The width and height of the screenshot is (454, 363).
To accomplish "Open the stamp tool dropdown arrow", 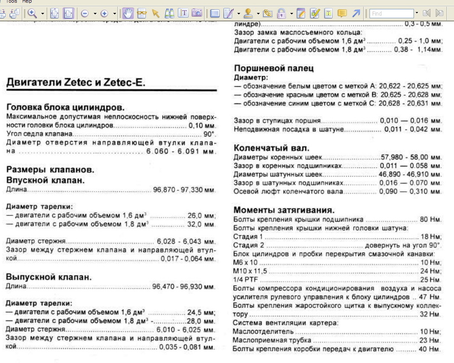I will pyautogui.click(x=258, y=14).
